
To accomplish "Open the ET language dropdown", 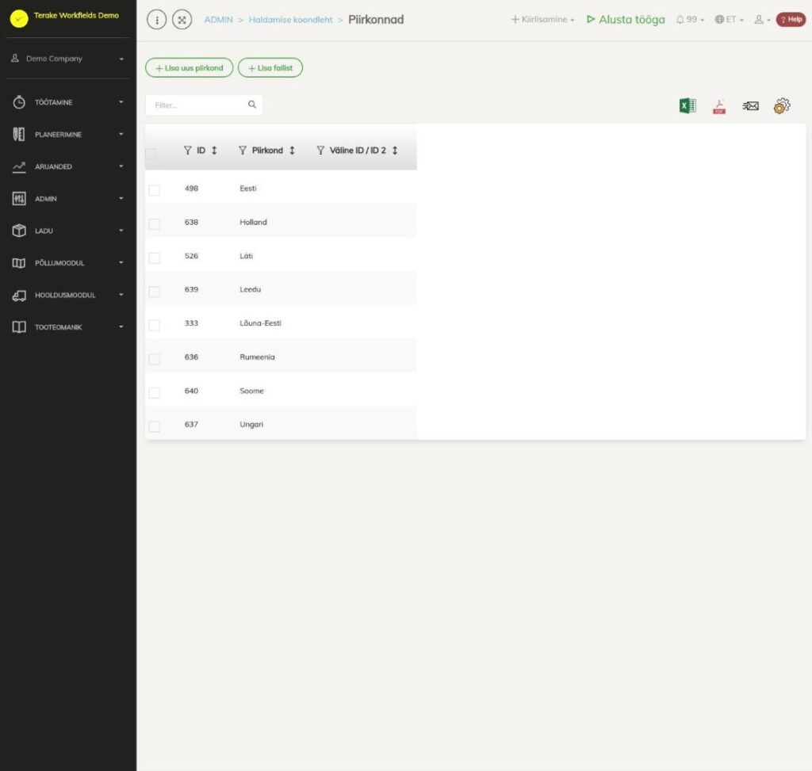I will [730, 20].
